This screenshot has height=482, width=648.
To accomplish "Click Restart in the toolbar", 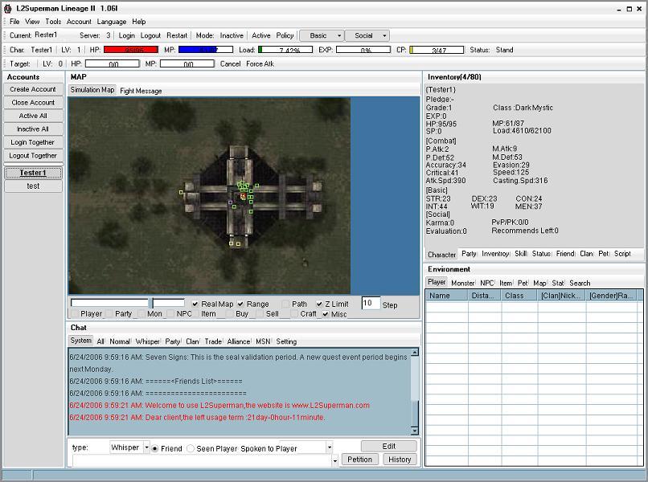I will [177, 35].
